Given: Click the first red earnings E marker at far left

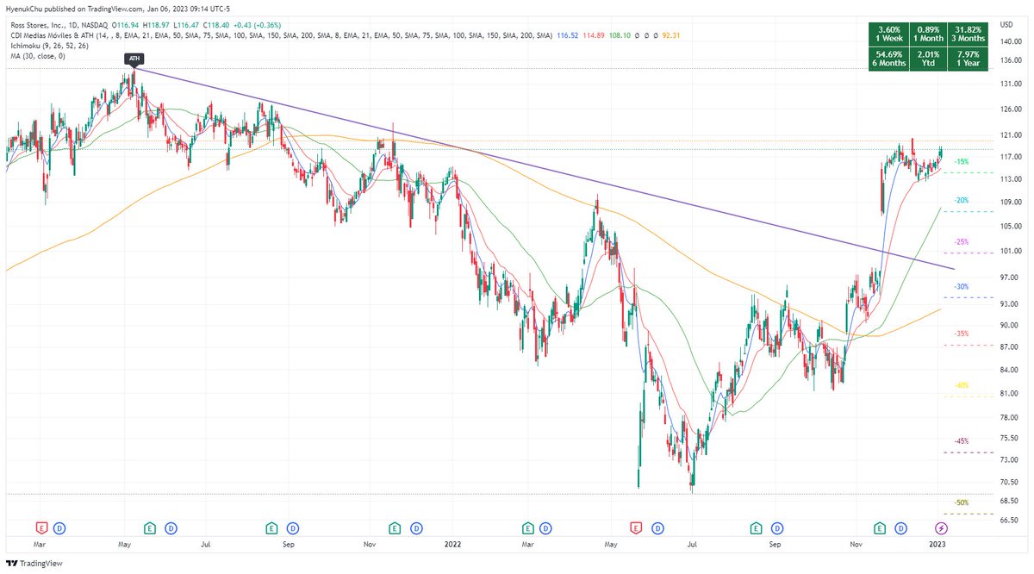Looking at the screenshot, I should coord(39,527).
